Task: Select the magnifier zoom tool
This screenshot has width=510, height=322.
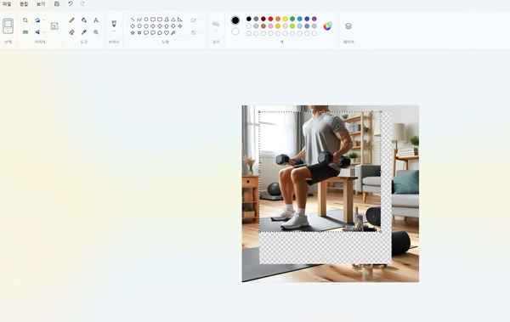Action: tap(96, 32)
